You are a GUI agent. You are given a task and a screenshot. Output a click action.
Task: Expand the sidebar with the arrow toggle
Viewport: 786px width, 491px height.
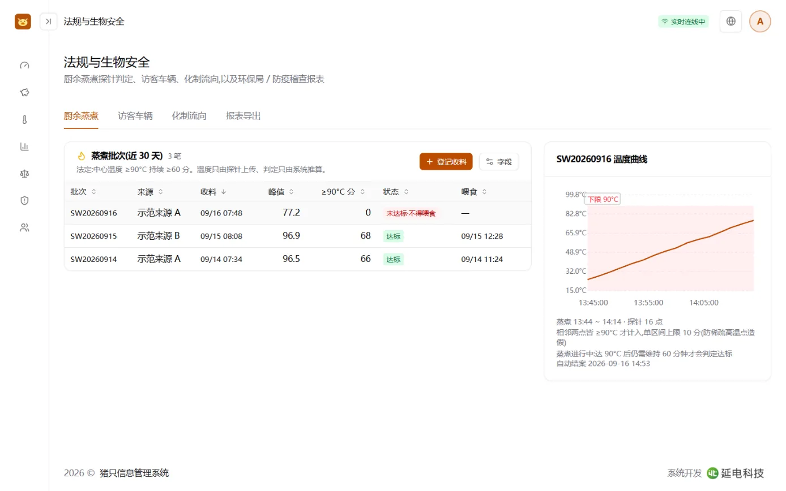[x=49, y=21]
